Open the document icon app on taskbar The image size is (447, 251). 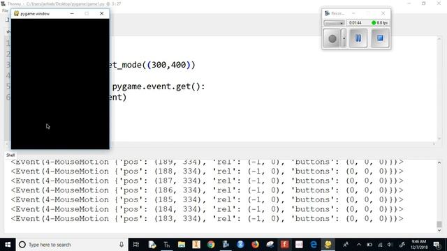point(152,245)
